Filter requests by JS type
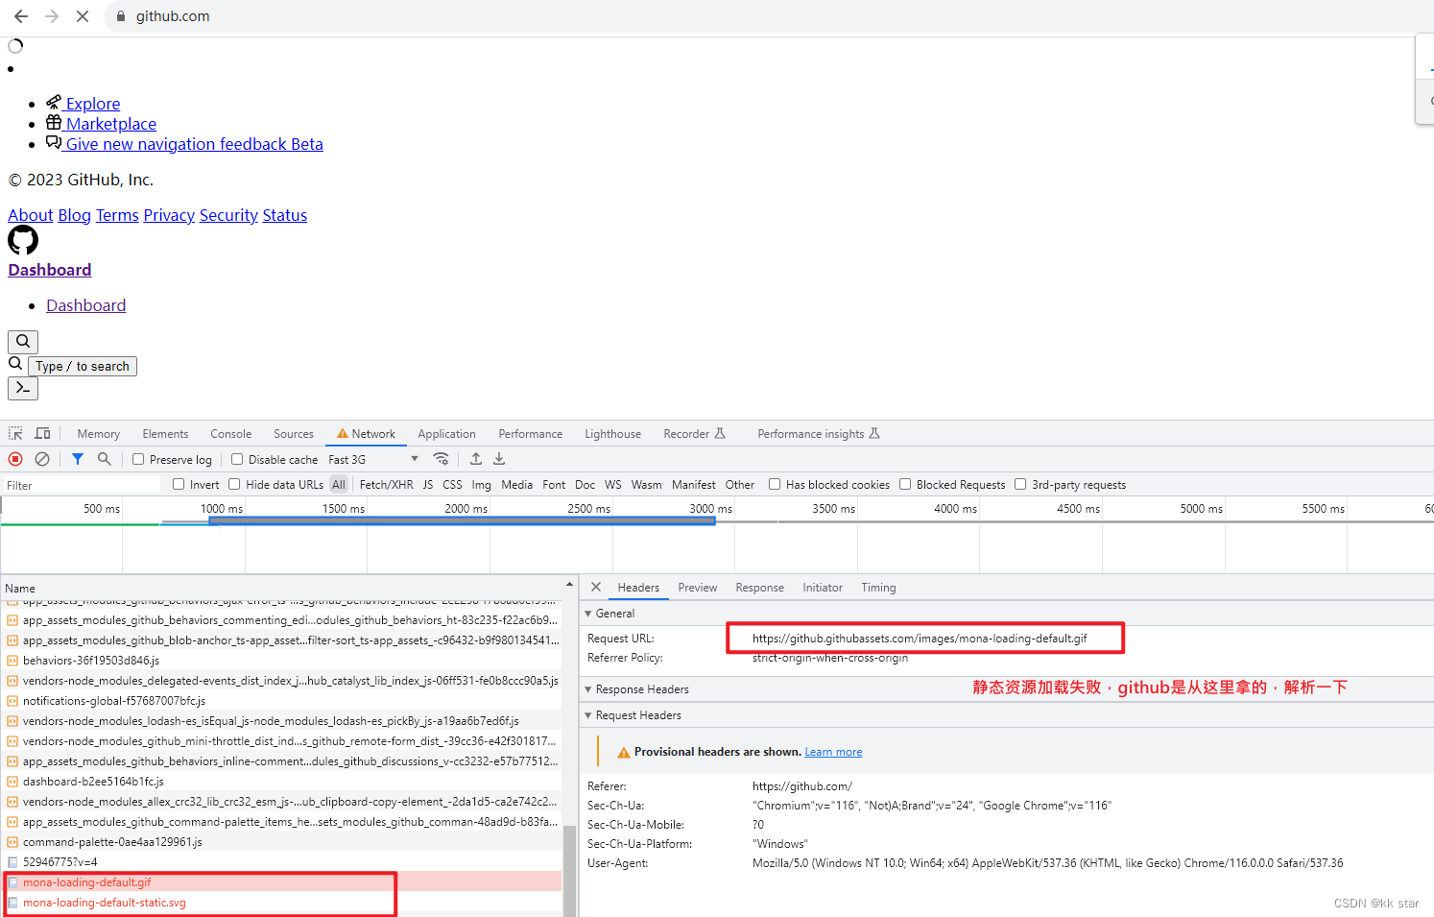Viewport: 1434px width, 917px height. 428,485
